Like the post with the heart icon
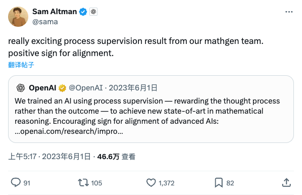 pyautogui.click(x=151, y=182)
